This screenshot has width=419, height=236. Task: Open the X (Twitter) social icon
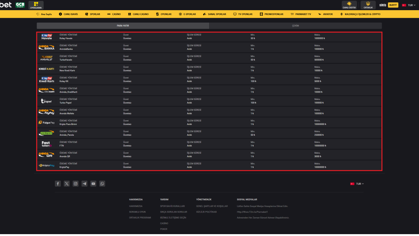(x=67, y=184)
